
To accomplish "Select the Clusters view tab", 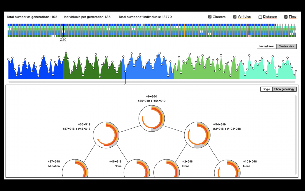I will (286, 46).
